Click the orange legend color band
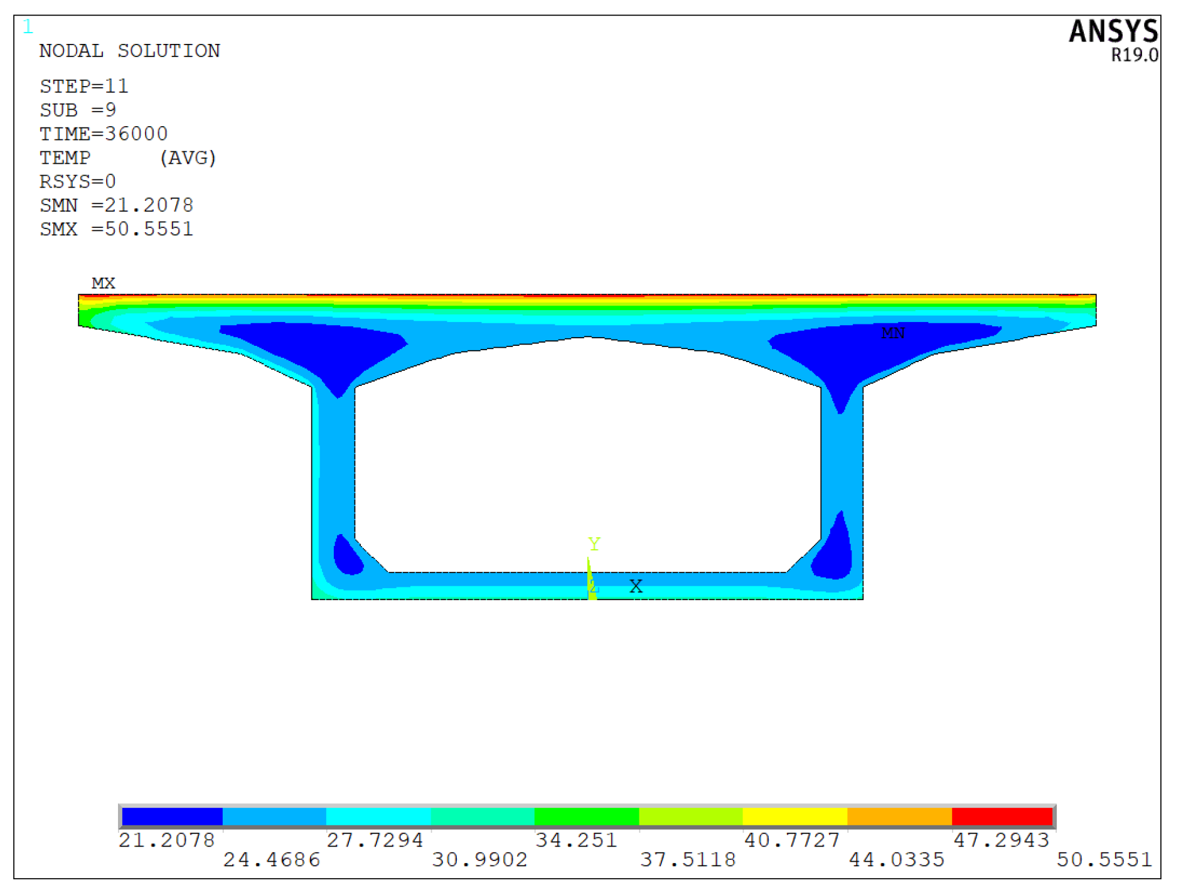 click(899, 817)
